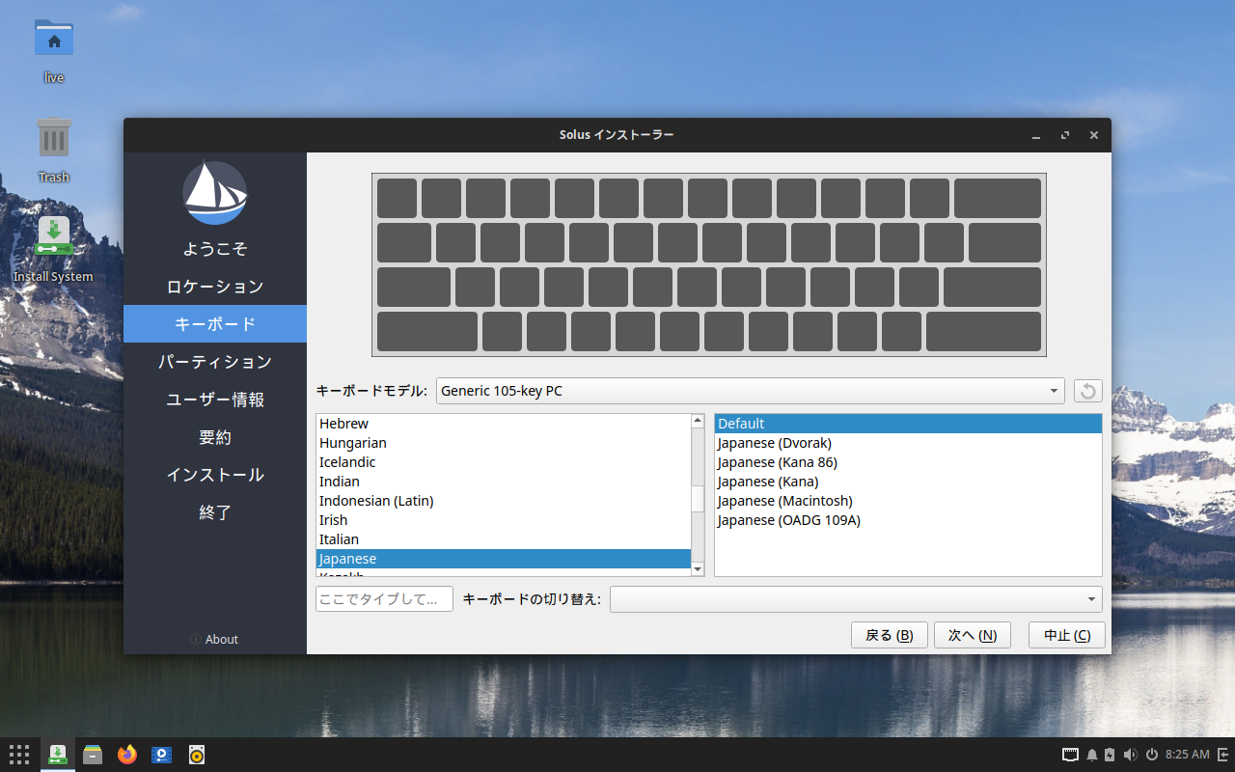Select Hungarian in the layout list
This screenshot has height=772, width=1235.
tap(504, 443)
